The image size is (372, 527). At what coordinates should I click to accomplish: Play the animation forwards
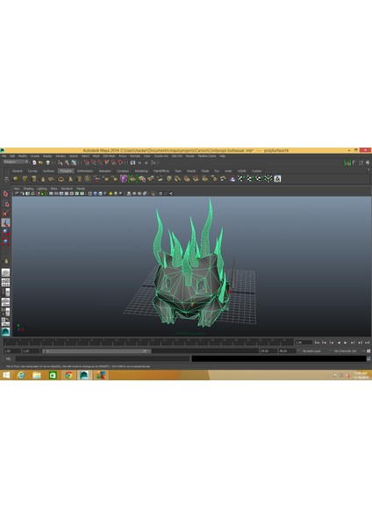(346, 343)
